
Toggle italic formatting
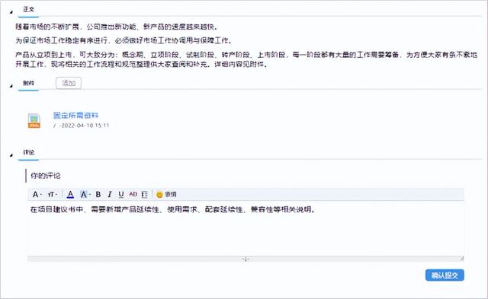110,194
